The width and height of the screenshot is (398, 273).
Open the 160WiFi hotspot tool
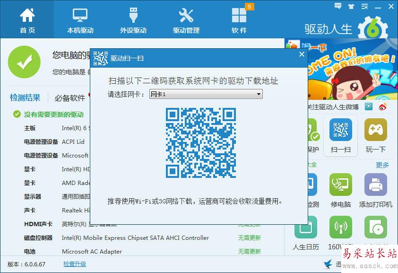click(341, 233)
